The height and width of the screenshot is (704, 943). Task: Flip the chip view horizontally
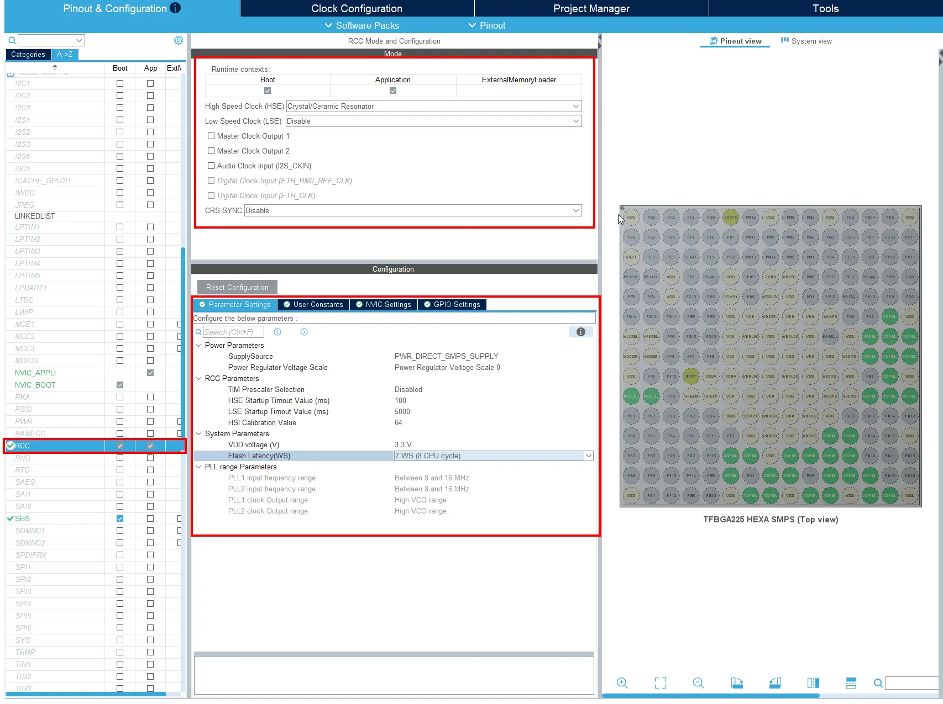coord(813,683)
